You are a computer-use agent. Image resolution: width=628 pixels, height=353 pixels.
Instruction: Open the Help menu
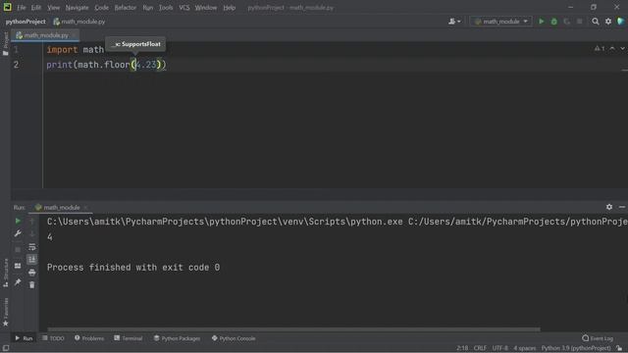229,8
